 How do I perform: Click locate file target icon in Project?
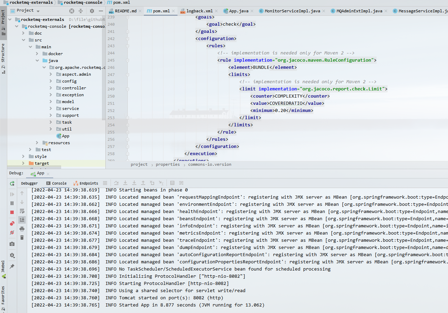[x=72, y=11]
